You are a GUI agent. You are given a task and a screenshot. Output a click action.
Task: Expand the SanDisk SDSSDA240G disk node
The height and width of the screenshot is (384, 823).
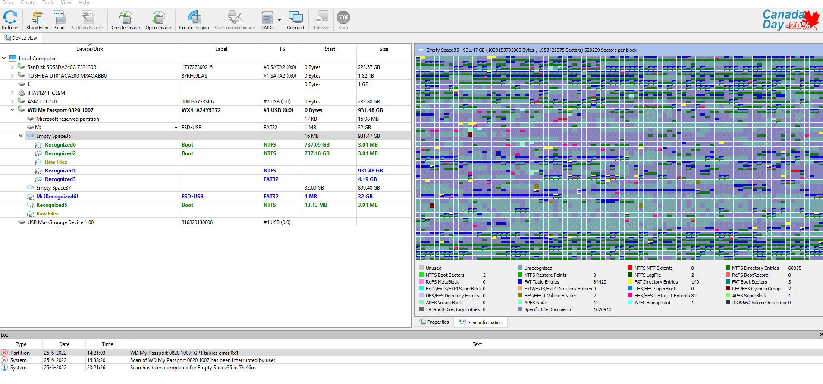click(12, 67)
